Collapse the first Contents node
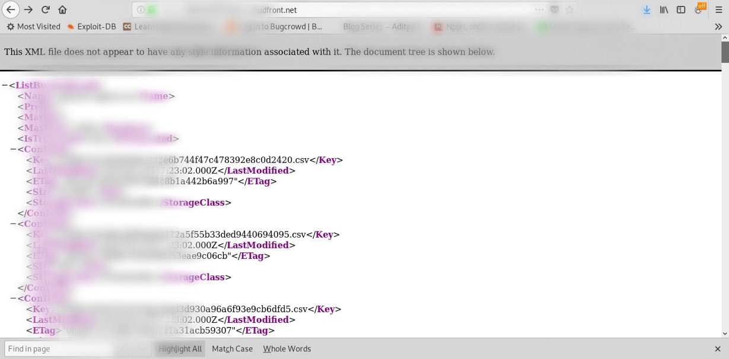The image size is (729, 359). [x=13, y=149]
